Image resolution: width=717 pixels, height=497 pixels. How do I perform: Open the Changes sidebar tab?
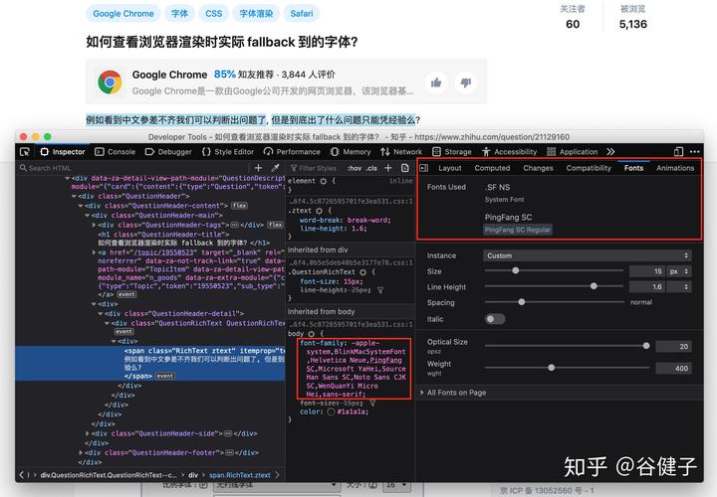pyautogui.click(x=538, y=168)
